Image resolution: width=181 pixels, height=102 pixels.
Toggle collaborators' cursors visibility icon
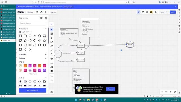click(x=138, y=12)
